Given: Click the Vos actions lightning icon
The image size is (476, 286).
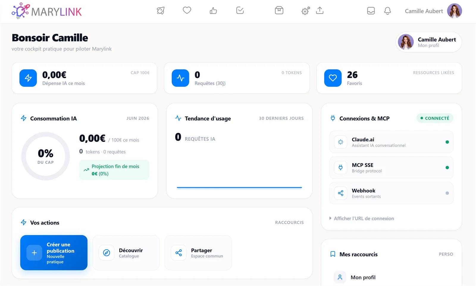Looking at the screenshot, I should pos(24,222).
